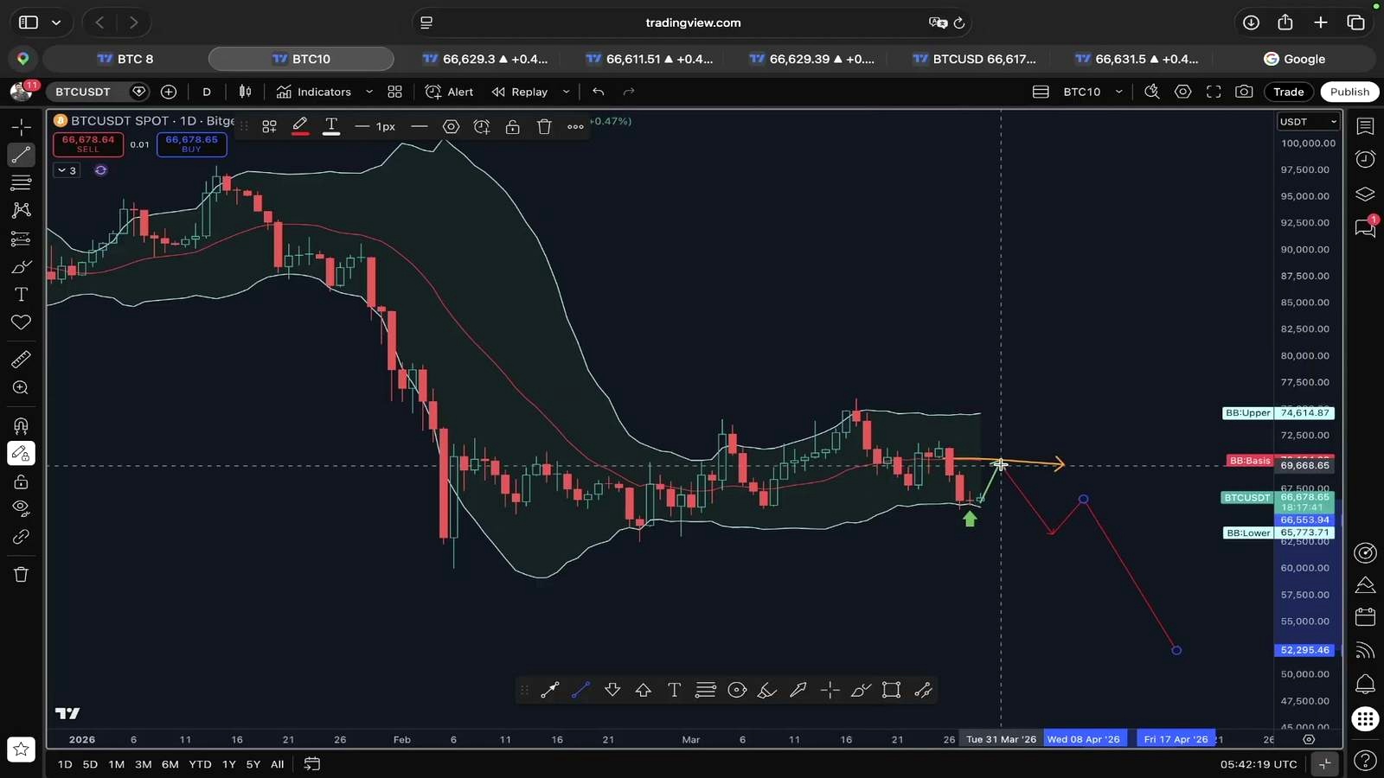
Task: Expand the Replay options chevron
Action: point(567,92)
